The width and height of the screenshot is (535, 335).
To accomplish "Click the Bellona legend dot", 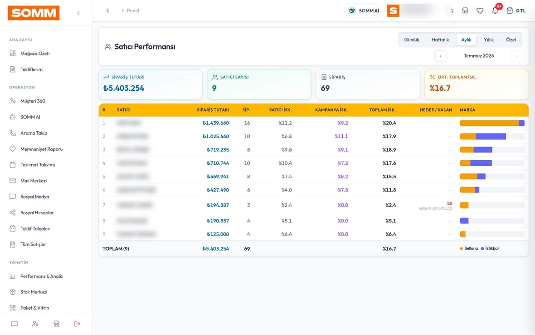I will point(461,249).
